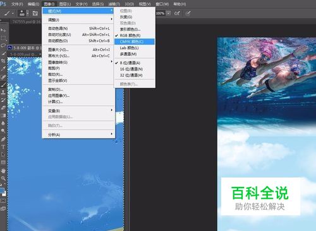316x231 pixels.
Task: Select the Zoom tool
Action: tap(3, 178)
